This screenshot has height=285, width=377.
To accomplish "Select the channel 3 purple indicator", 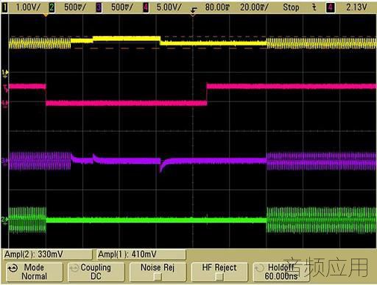I will click(x=99, y=7).
